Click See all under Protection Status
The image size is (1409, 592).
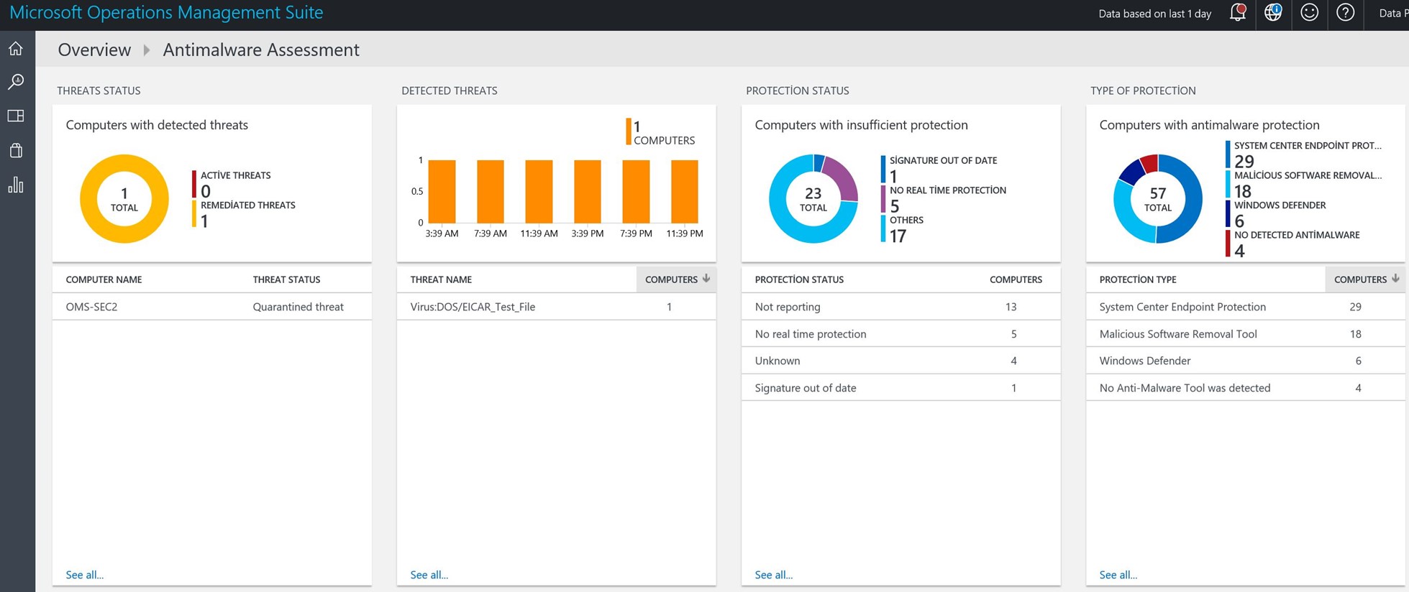tap(773, 575)
